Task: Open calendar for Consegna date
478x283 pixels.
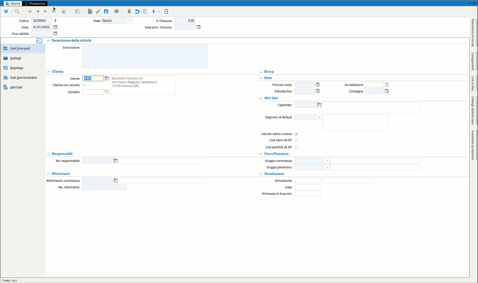Action: pyautogui.click(x=387, y=91)
